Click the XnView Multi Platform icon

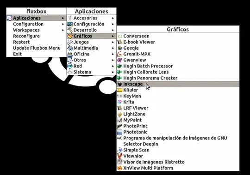pyautogui.click(x=119, y=168)
